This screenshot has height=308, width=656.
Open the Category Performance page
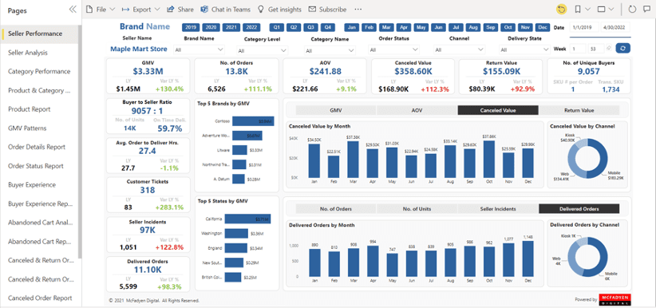click(x=39, y=72)
